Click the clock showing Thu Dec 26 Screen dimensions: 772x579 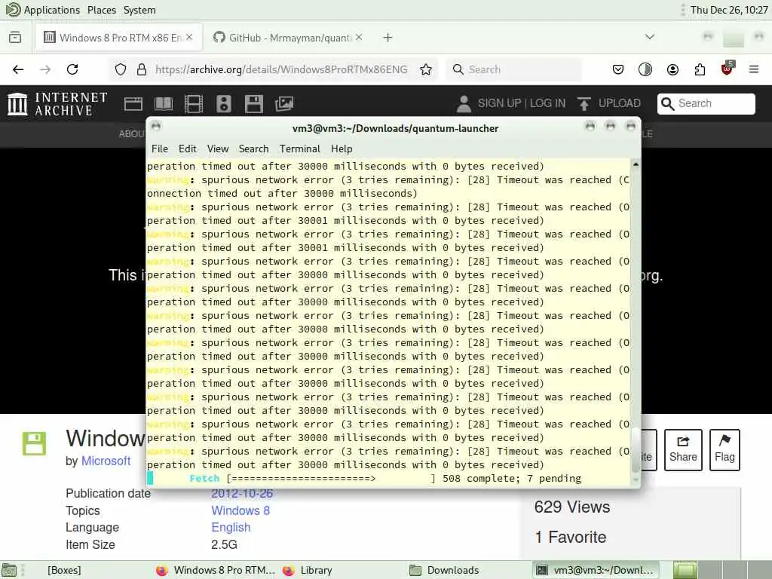click(729, 10)
